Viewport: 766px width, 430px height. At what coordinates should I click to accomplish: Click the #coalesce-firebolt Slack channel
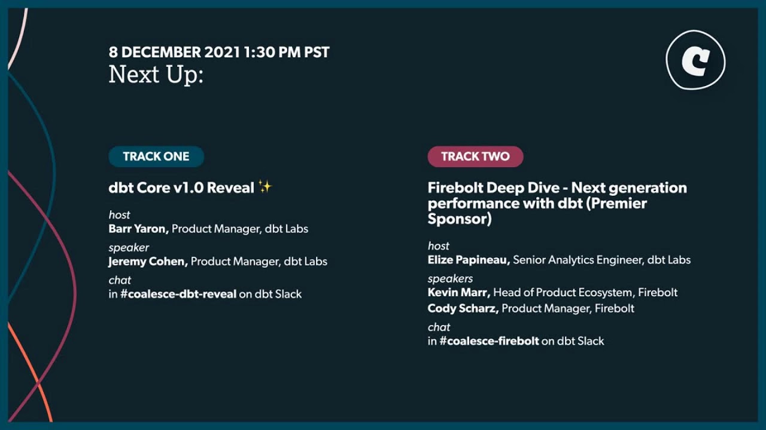pos(488,341)
